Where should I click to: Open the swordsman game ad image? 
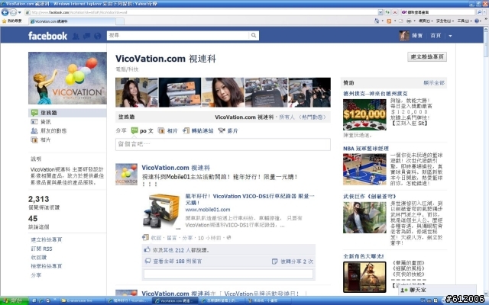(364, 217)
